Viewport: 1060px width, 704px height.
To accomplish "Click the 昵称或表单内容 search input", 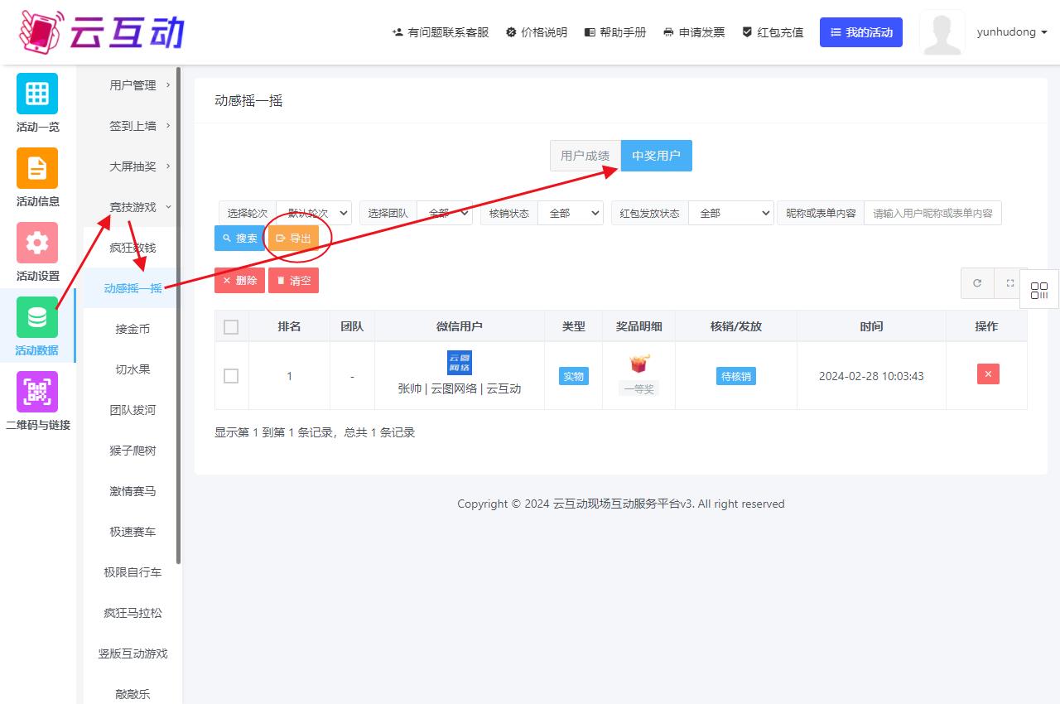I will 932,213.
